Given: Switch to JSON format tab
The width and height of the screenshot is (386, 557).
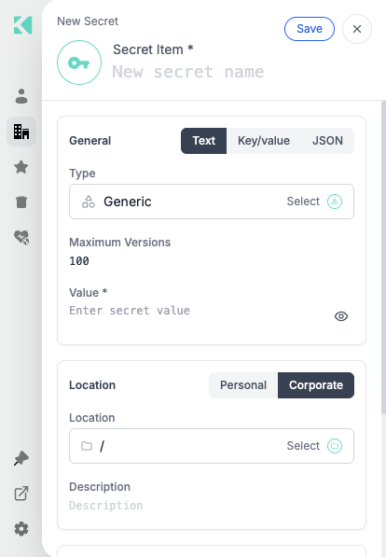Looking at the screenshot, I should click(x=327, y=141).
